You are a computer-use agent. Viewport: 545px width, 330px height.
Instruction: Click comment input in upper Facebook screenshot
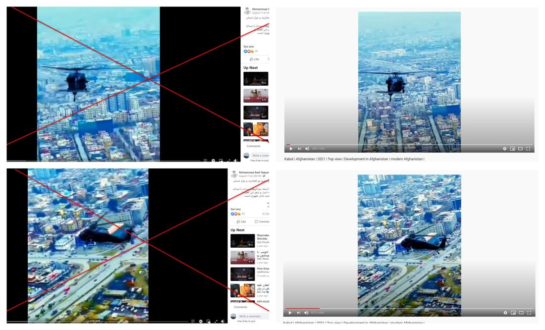260,156
